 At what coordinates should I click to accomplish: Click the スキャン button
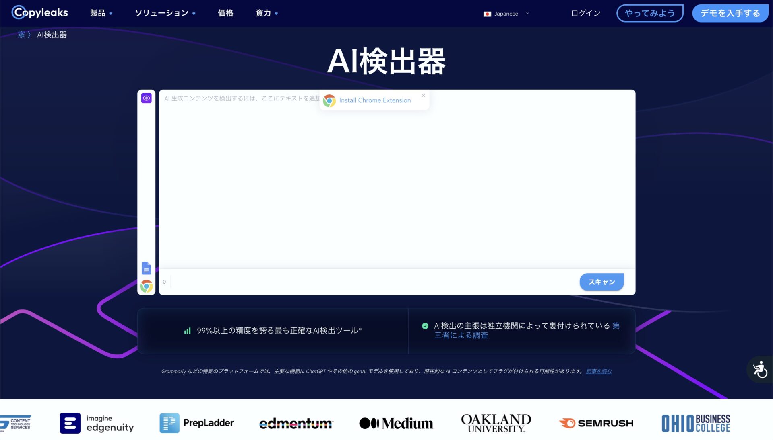coord(601,282)
